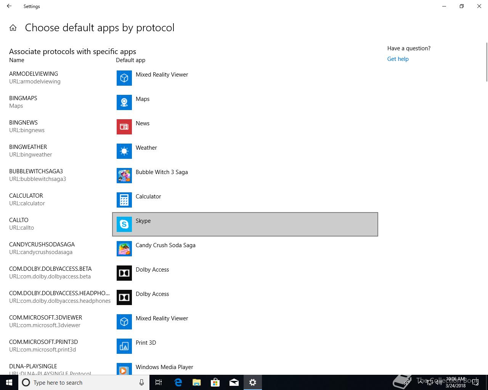
Task: Click the BUBBLEWITCHSAGA3 protocol name
Action: click(x=36, y=171)
